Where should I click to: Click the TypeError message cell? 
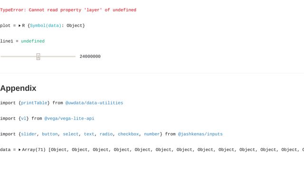tap(68, 10)
